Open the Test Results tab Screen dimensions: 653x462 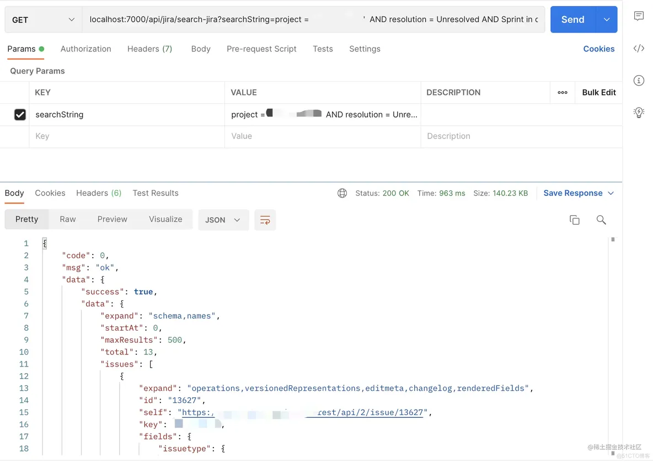click(x=156, y=193)
